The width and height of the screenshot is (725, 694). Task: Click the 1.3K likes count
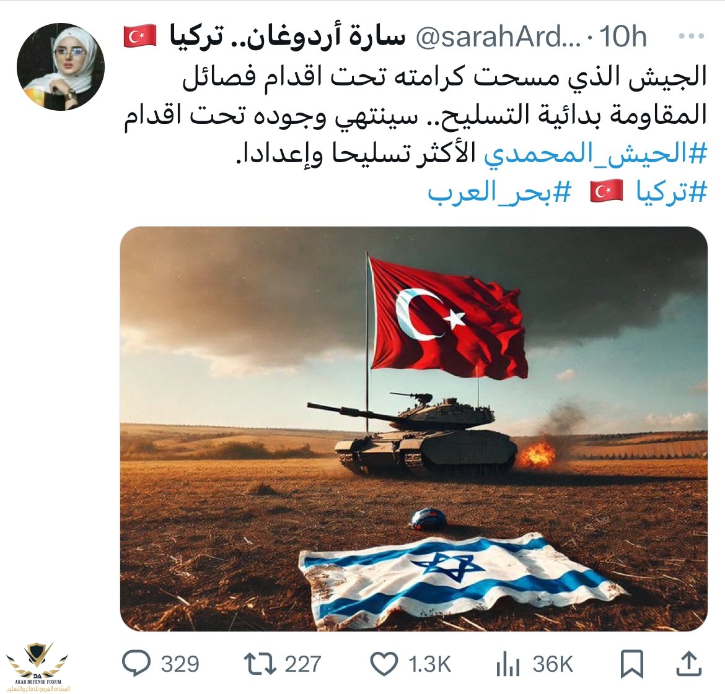click(429, 664)
